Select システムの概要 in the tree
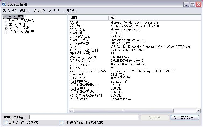This screenshot has width=203, height=127. [x=14, y=17]
